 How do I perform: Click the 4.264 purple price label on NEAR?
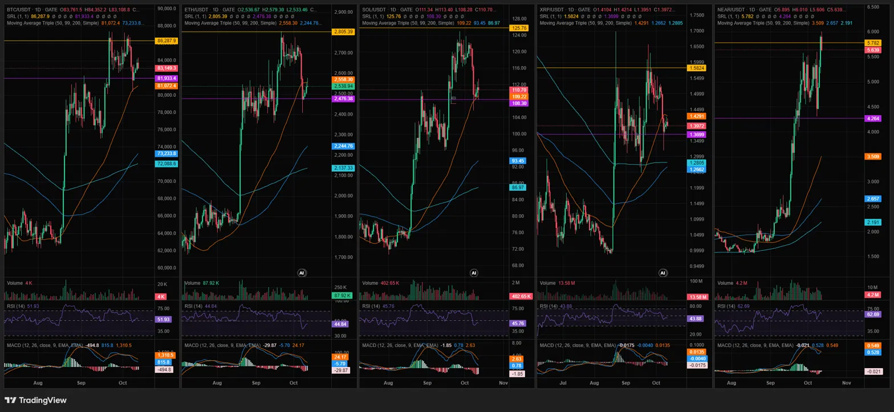(x=873, y=119)
